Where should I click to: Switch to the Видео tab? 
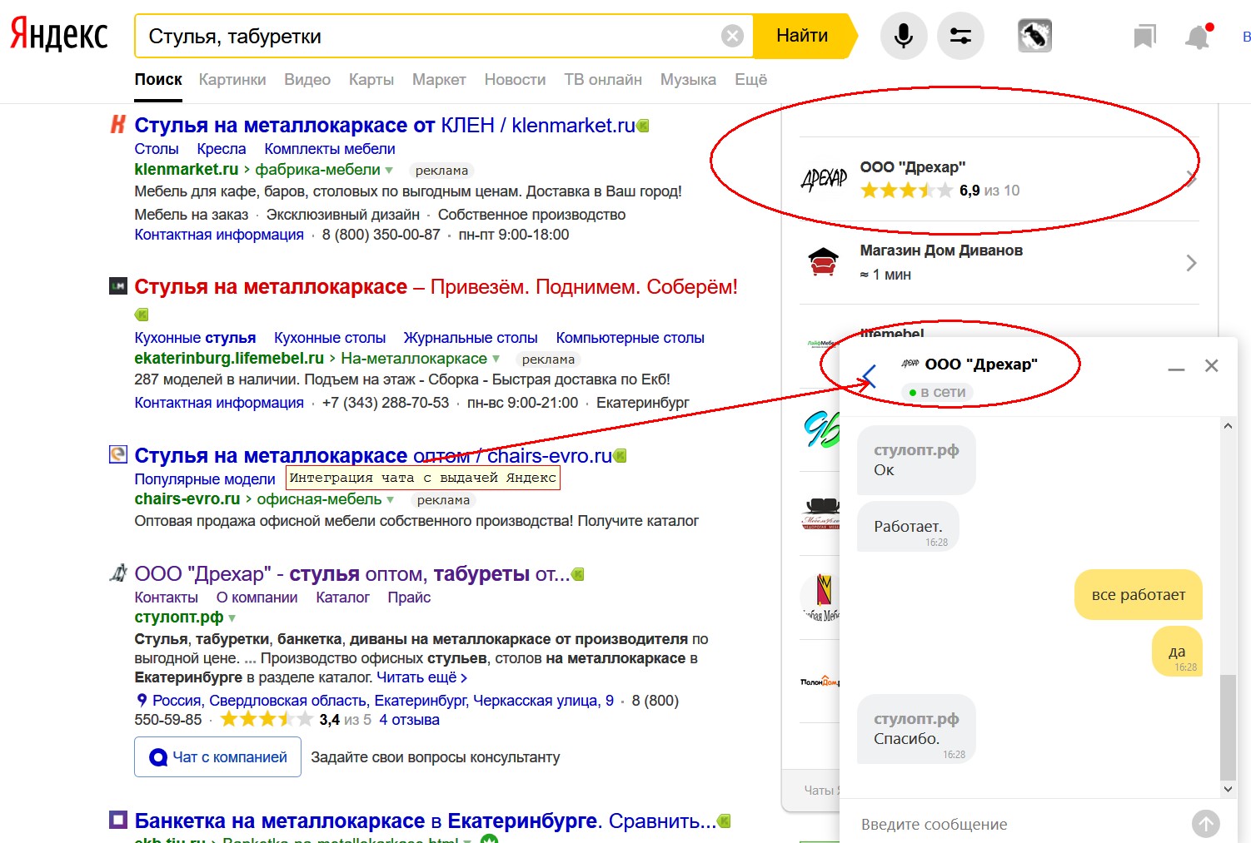(x=307, y=80)
